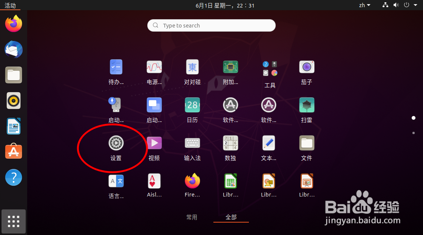423x235 pixels.
Task: Click the volume indicator in top bar
Action: [396, 5]
